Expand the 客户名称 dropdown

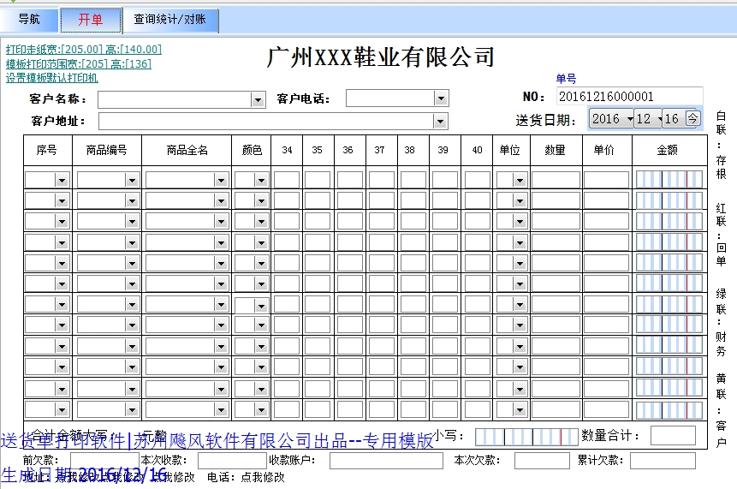[x=258, y=99]
